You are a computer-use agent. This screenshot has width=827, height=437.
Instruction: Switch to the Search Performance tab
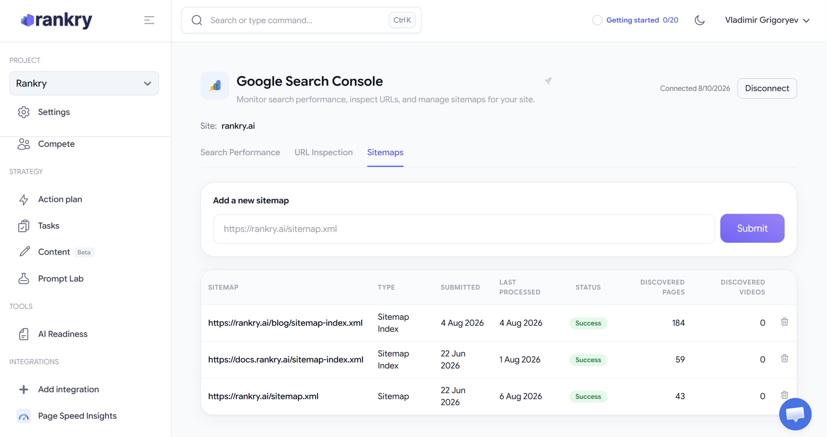coord(240,152)
